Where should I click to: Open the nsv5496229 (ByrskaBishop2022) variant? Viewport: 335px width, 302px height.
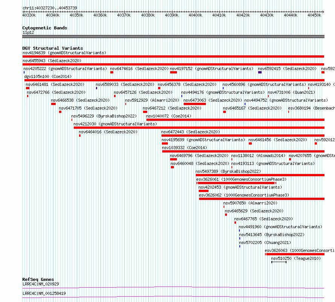pos(104,116)
